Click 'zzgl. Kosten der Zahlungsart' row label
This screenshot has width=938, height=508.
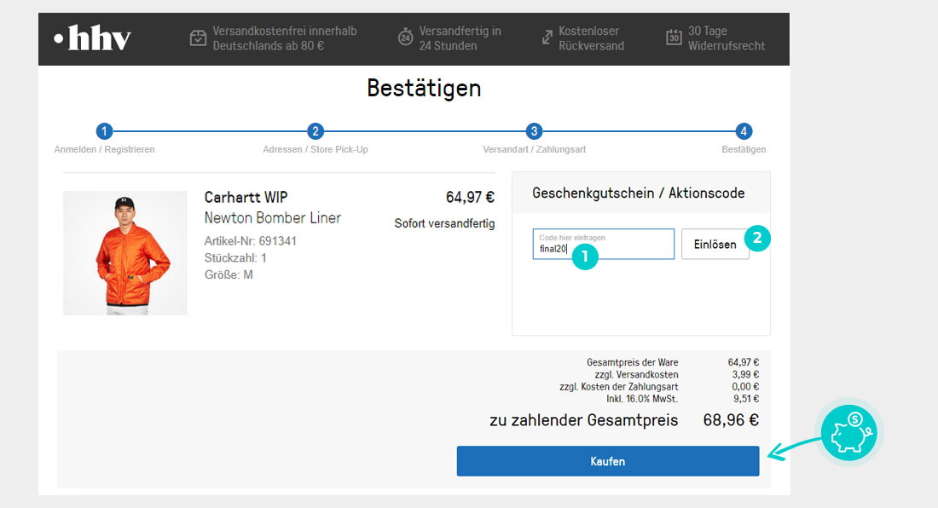click(x=618, y=387)
